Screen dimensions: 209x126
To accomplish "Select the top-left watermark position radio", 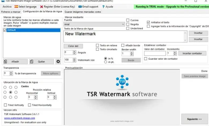I will (5, 87).
